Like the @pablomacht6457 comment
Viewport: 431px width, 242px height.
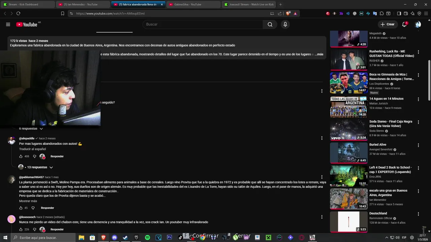coord(21,208)
